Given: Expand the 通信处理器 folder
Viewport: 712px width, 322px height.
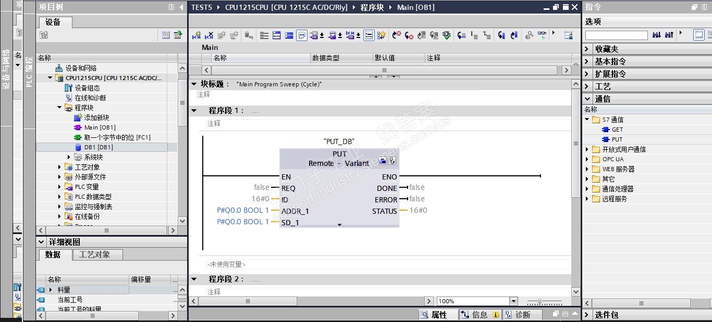Looking at the screenshot, I should click(x=587, y=189).
